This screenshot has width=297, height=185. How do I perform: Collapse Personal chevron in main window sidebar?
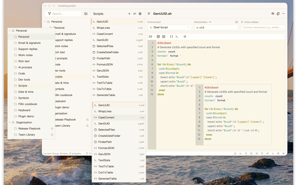(45, 22)
